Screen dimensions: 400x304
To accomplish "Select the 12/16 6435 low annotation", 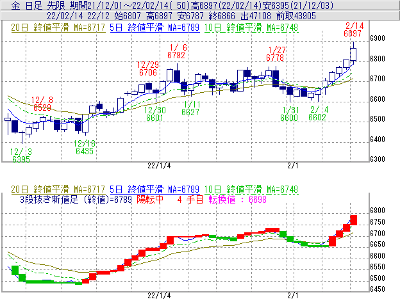I will point(85,147).
